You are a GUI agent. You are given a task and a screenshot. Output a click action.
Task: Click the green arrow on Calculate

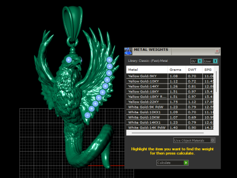coord(186,163)
